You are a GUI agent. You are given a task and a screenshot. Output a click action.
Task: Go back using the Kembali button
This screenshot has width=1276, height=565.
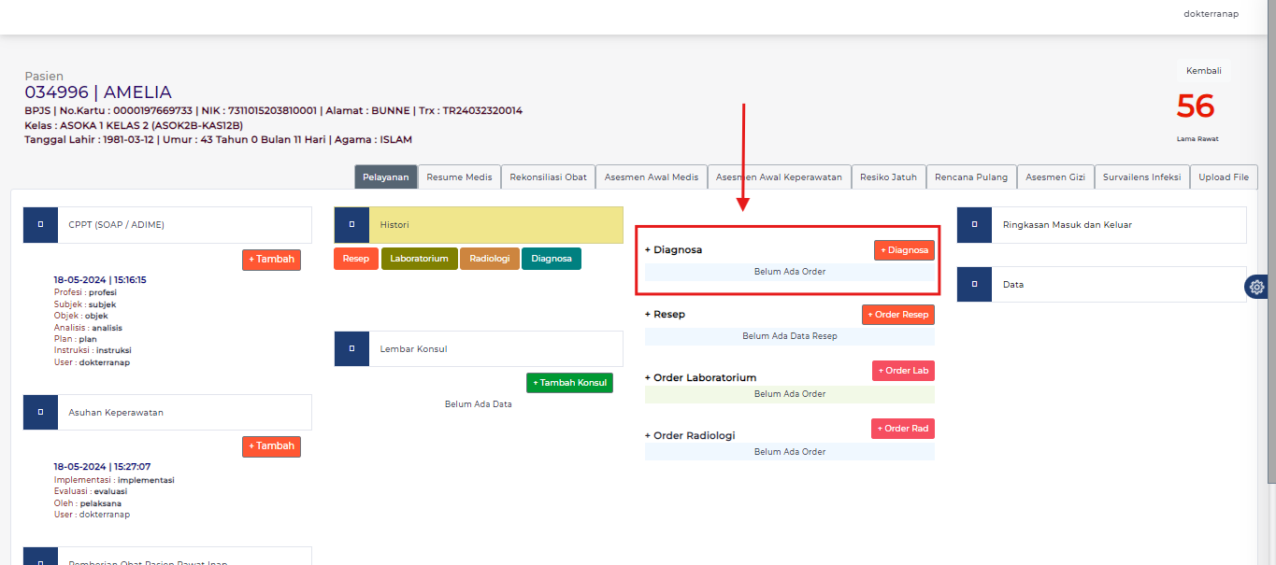(1203, 71)
